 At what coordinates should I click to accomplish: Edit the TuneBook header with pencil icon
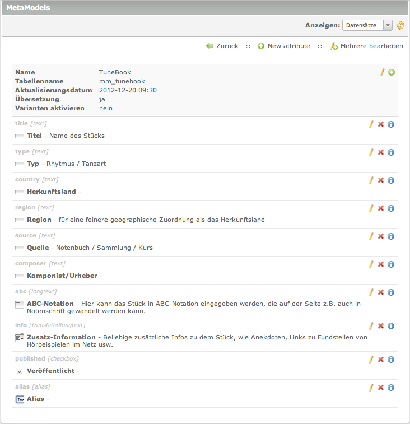click(x=382, y=72)
